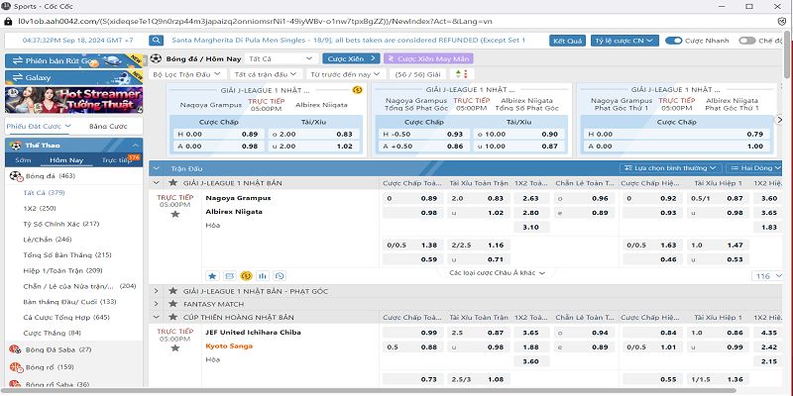Click the Bóng rổ basketball sidebar icon

(x=15, y=367)
